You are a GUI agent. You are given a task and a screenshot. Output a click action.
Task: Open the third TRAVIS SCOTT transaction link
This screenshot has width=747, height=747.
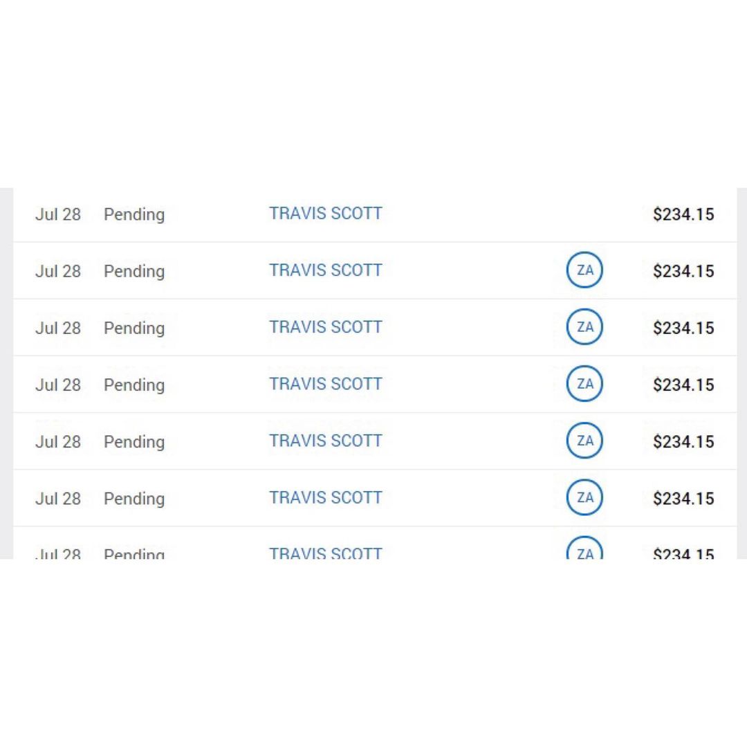click(325, 327)
